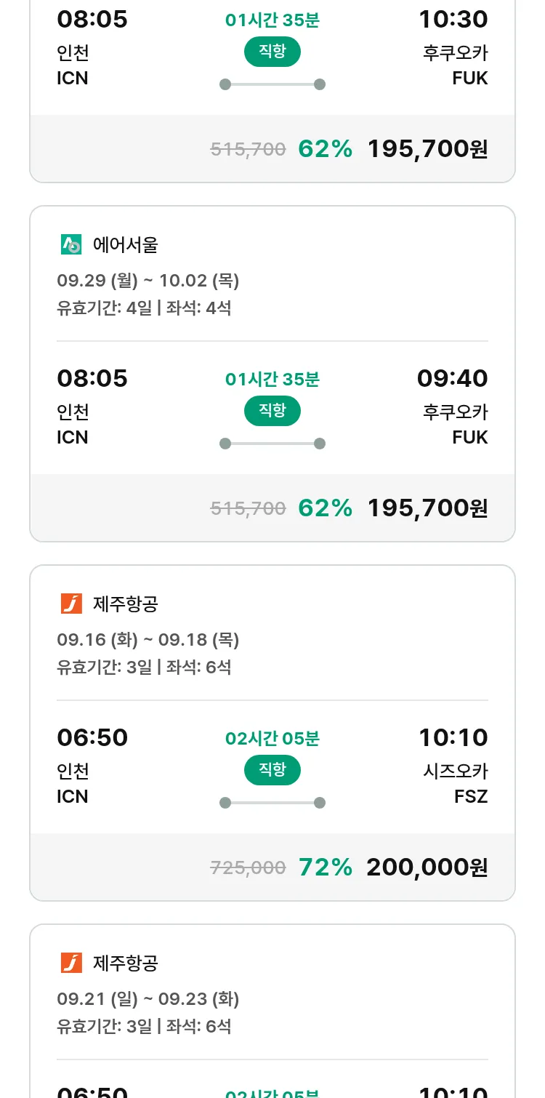Tap the 09.16 (화) ~ 09.18 (목) date range
545x1098 pixels.
tap(148, 640)
